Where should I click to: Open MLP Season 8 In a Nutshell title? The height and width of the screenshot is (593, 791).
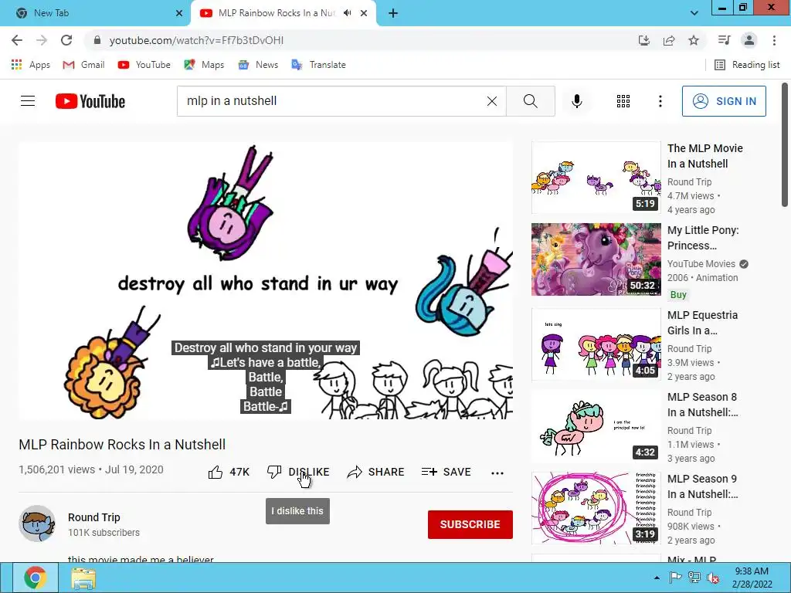(x=702, y=405)
